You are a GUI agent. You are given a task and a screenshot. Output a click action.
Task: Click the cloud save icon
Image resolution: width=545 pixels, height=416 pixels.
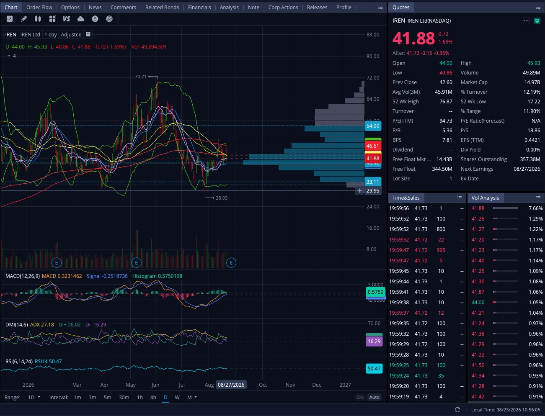coord(81,19)
